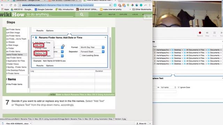
Task: Show hidden bookmarks via overflow chevron
Action: click(x=130, y=9)
